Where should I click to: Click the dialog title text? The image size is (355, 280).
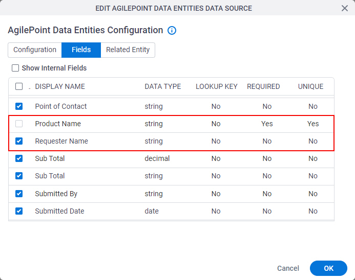[174, 8]
